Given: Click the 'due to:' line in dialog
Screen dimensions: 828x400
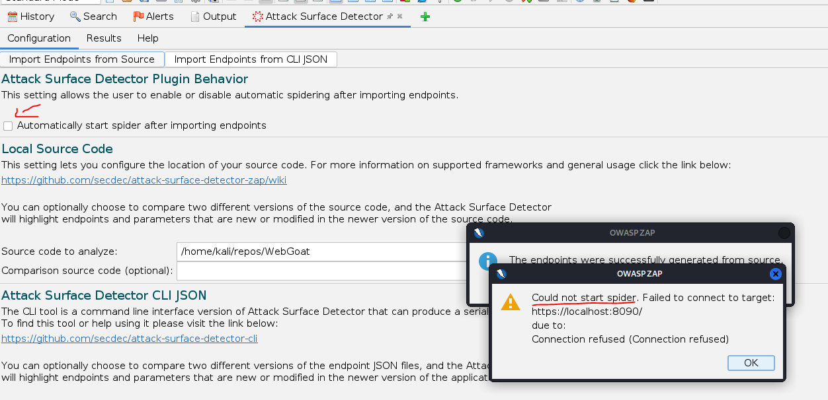Looking at the screenshot, I should (548, 325).
